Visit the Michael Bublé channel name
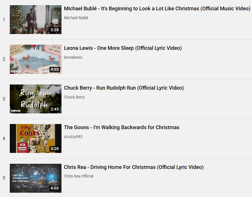Screen dimensions: 252x197 coord(76,18)
